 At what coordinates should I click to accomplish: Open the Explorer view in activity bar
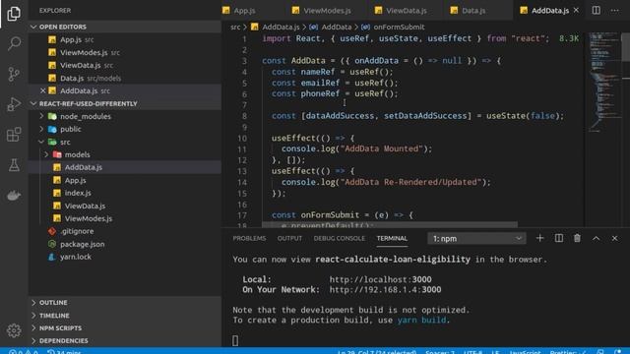tap(14, 13)
